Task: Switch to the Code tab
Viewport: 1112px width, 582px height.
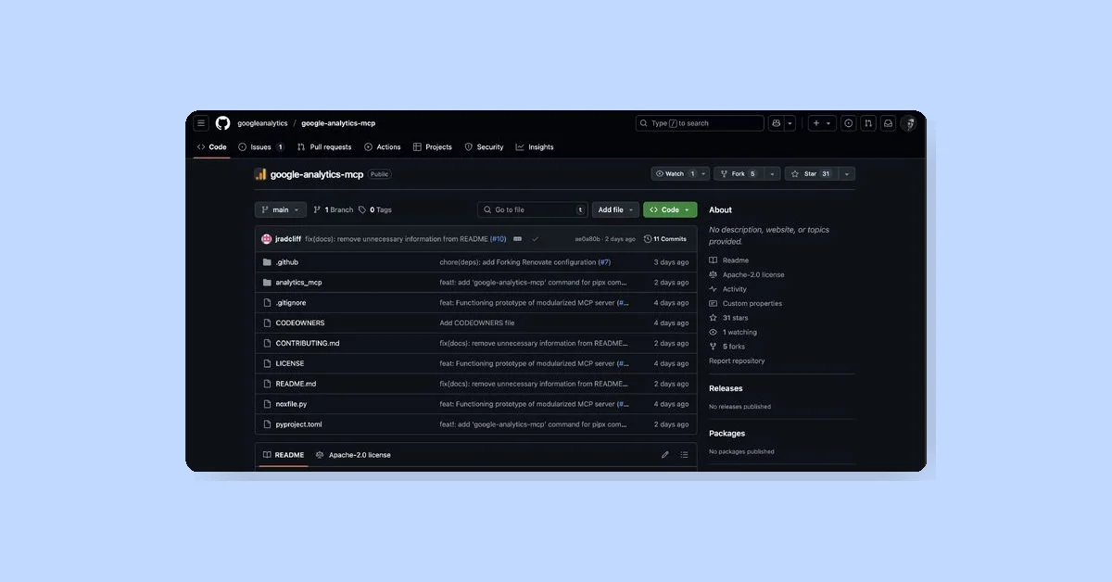Action: point(212,147)
